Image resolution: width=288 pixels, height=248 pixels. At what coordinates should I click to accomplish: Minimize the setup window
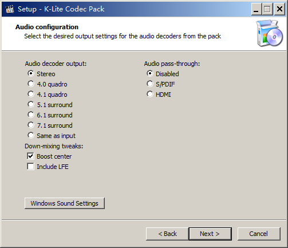257,9
